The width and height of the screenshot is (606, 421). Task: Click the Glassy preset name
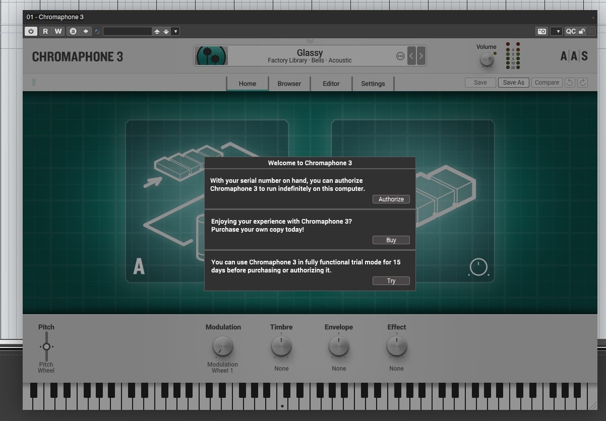tap(310, 52)
